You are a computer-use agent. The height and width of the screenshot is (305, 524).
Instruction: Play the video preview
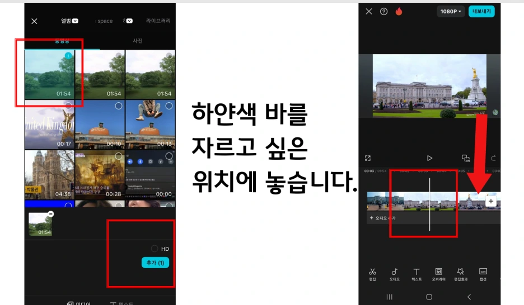(x=429, y=158)
